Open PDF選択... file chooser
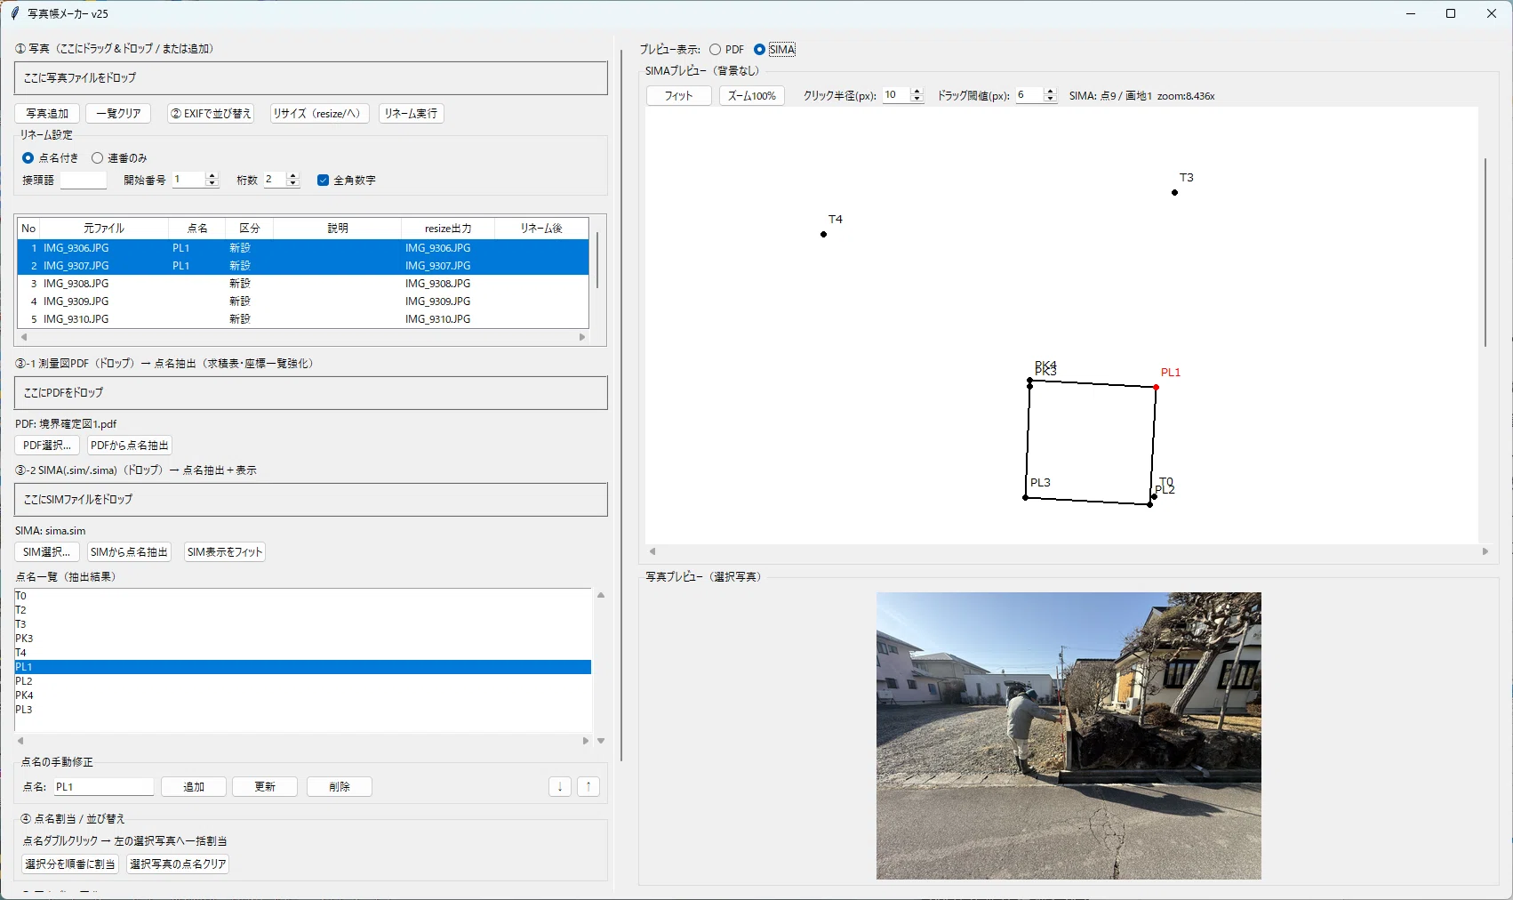 click(47, 445)
